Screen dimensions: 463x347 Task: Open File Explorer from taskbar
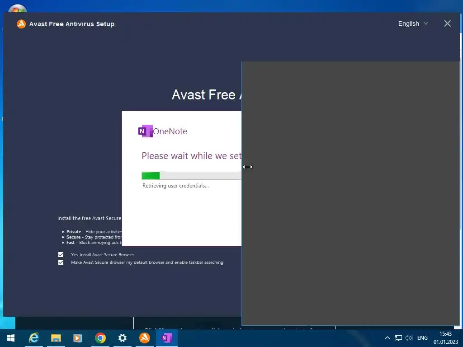pos(56,338)
